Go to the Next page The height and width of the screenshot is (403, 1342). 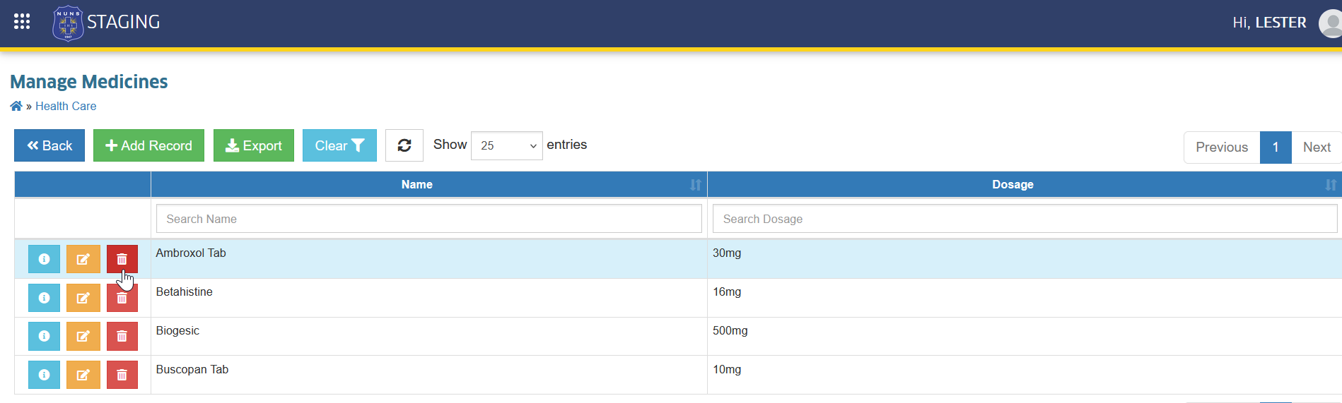click(1317, 148)
